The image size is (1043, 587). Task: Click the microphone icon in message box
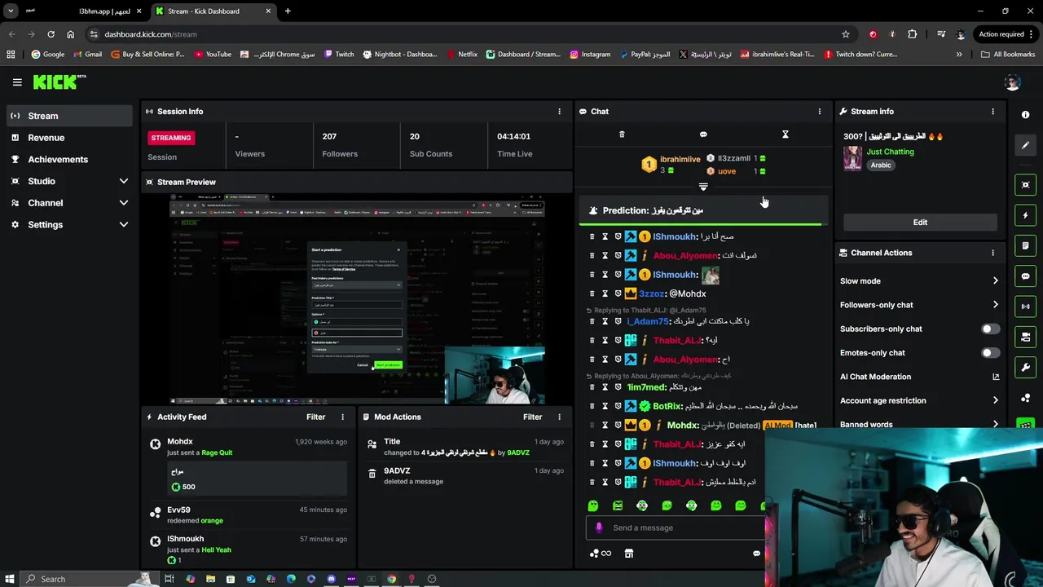point(599,527)
